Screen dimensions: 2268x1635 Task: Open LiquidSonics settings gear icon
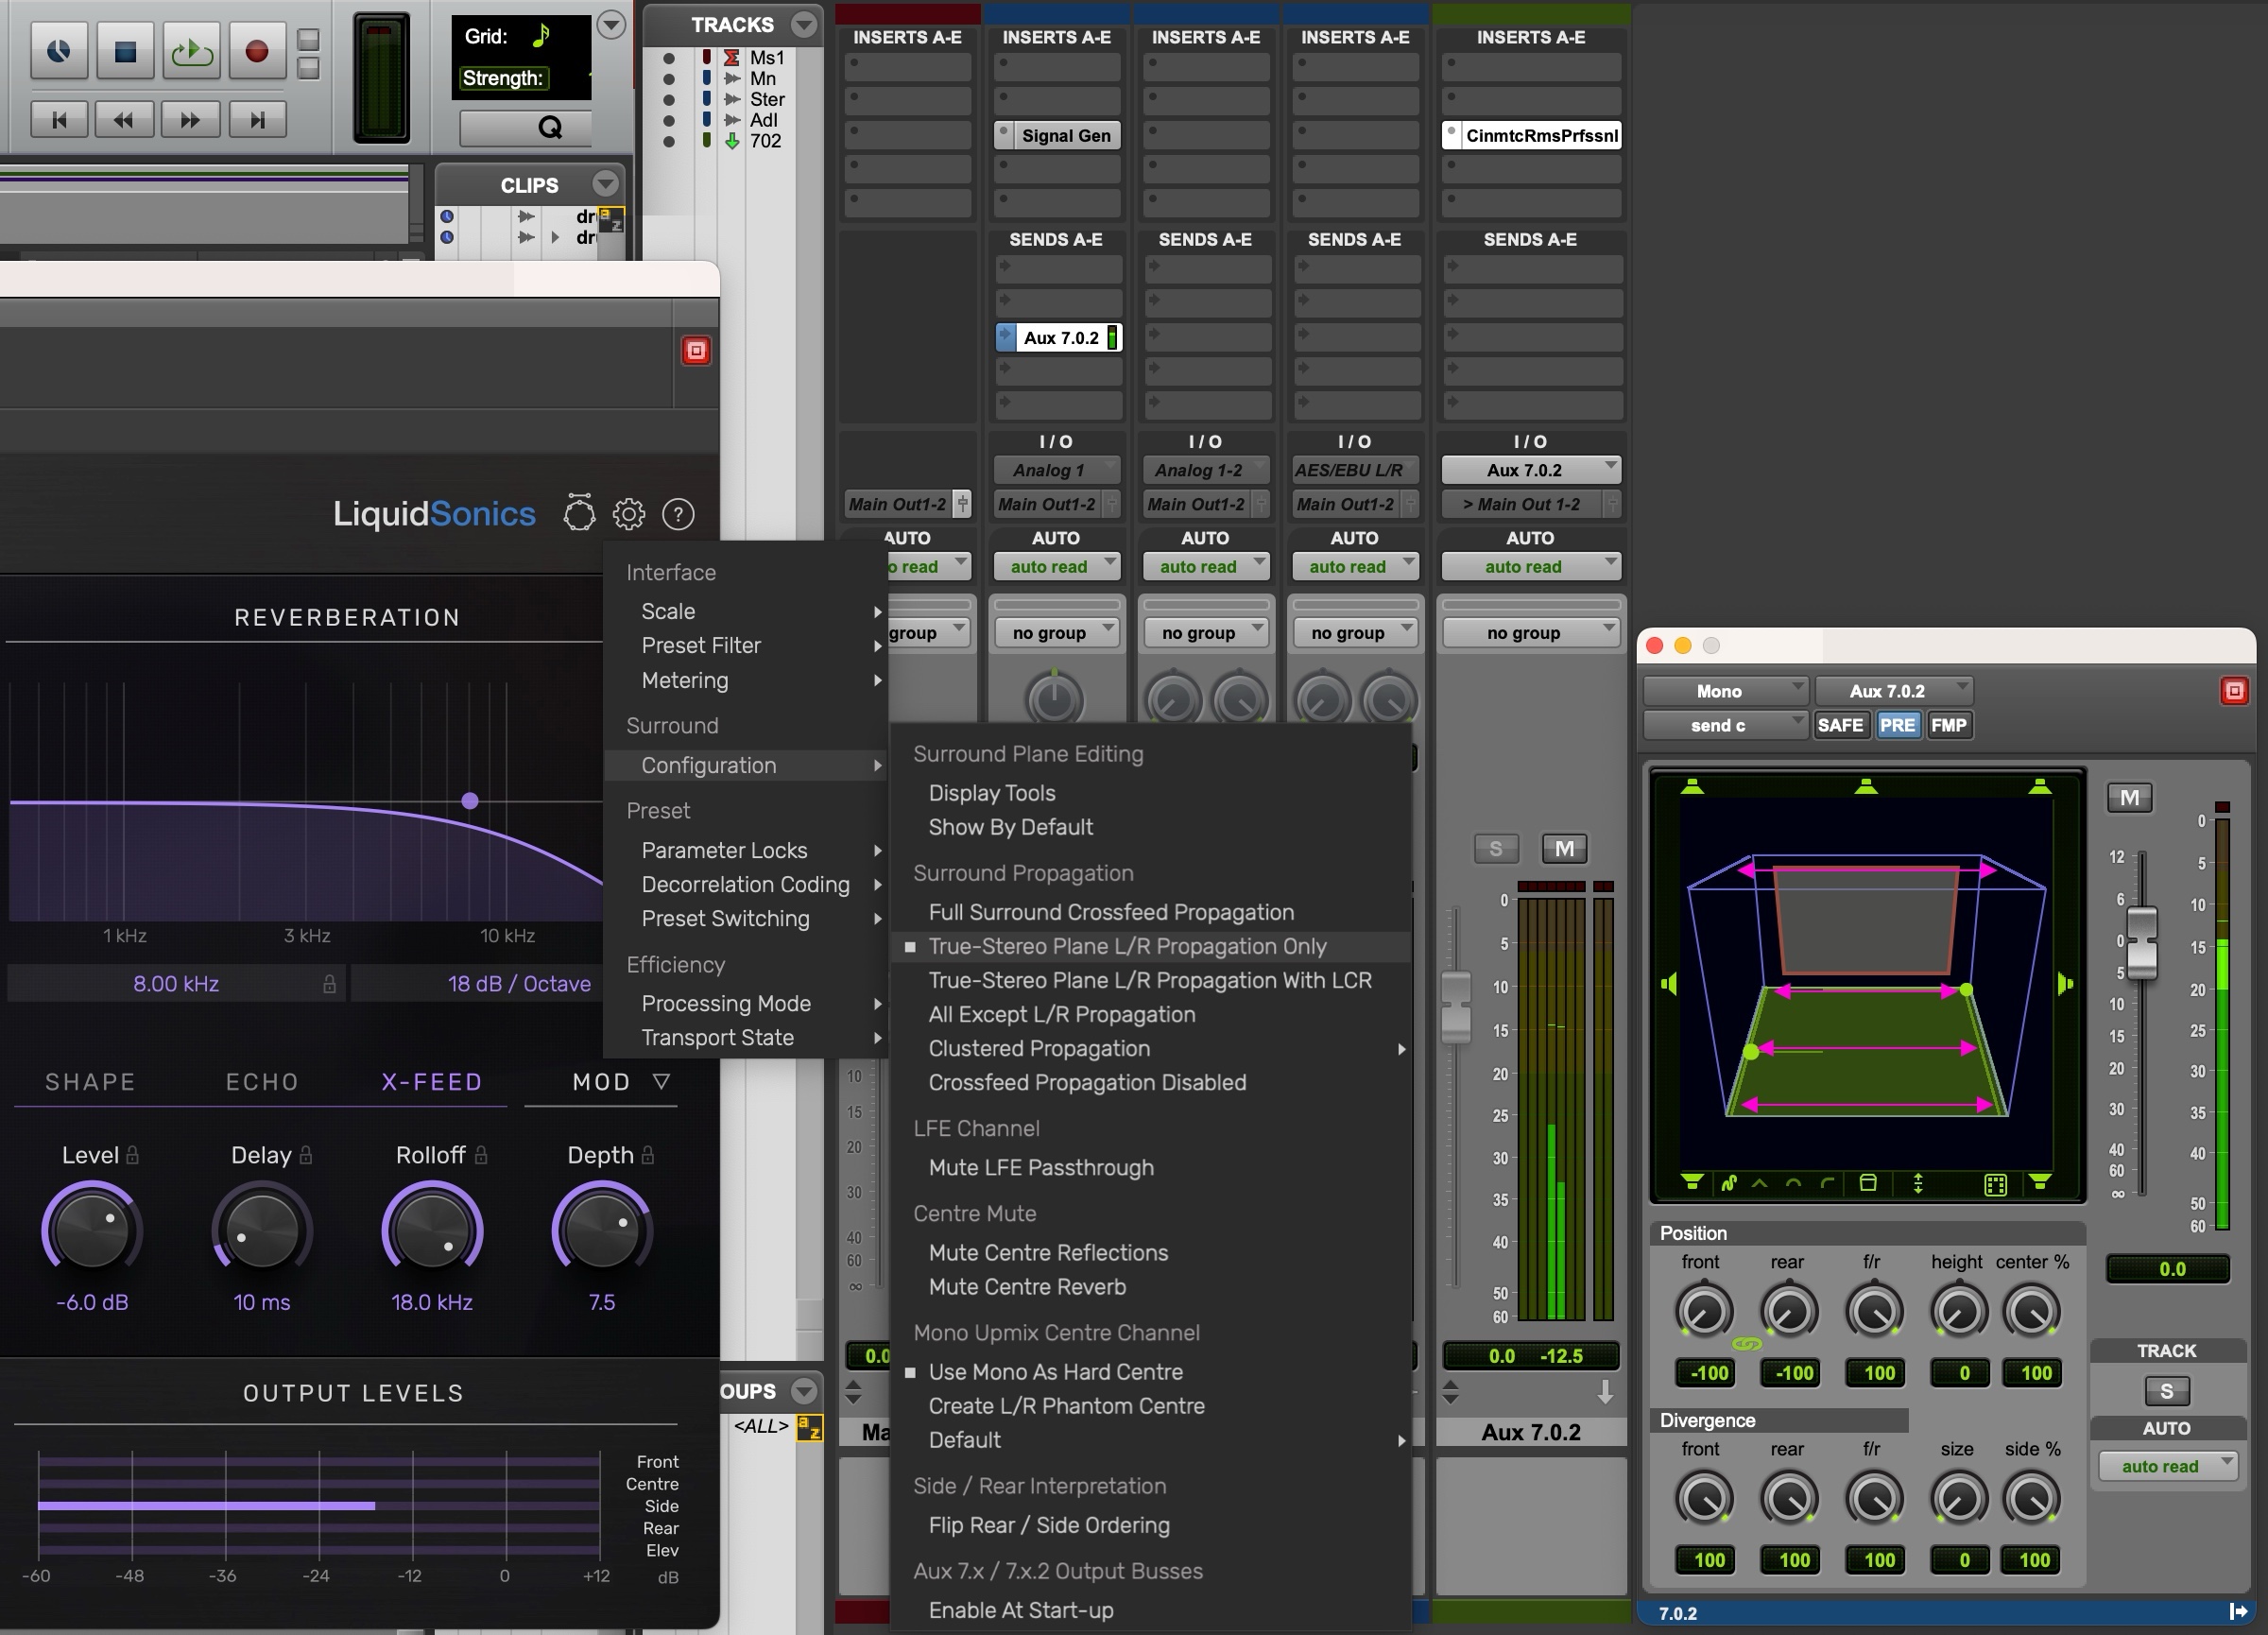(x=629, y=514)
